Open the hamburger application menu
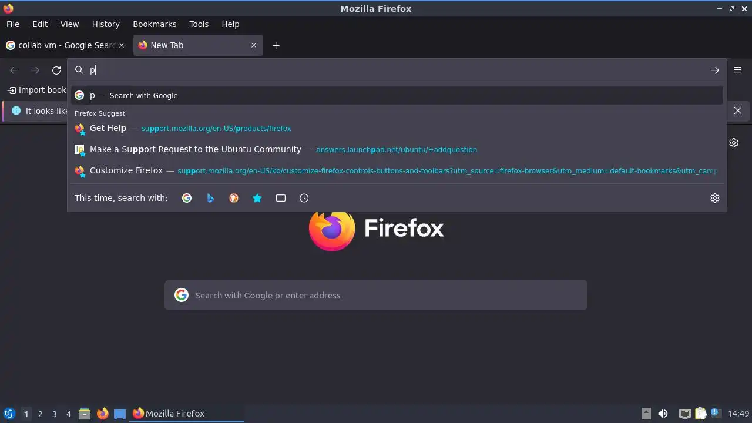The height and width of the screenshot is (423, 752). point(738,70)
